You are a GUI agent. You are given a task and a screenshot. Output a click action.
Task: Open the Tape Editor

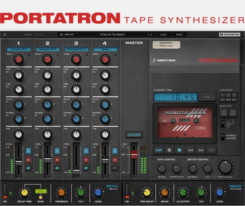coord(230,35)
